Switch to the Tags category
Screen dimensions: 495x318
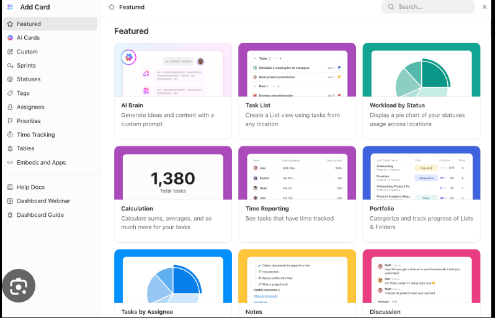tap(50, 93)
